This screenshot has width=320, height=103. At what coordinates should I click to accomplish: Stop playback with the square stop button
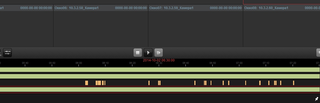(x=138, y=53)
